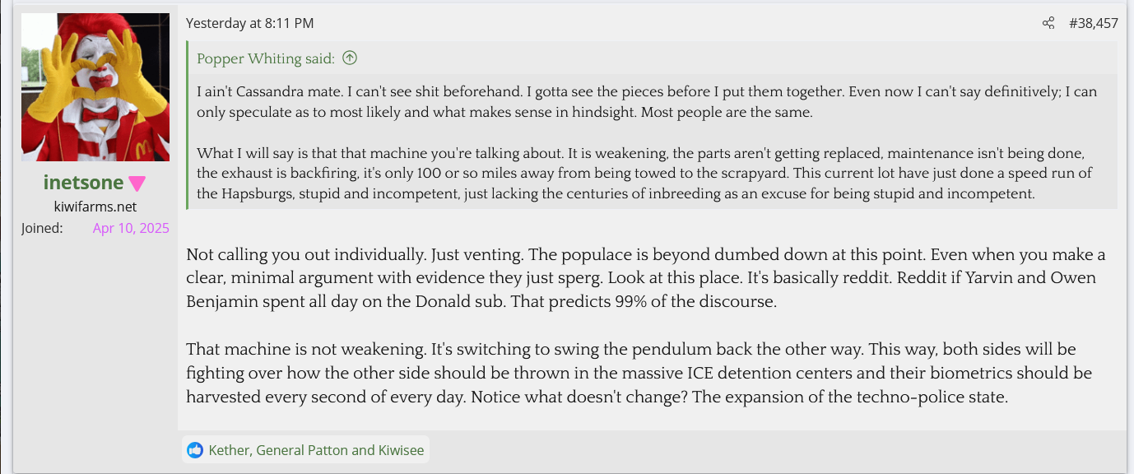Click the "Joined:" label under the username

(42, 228)
